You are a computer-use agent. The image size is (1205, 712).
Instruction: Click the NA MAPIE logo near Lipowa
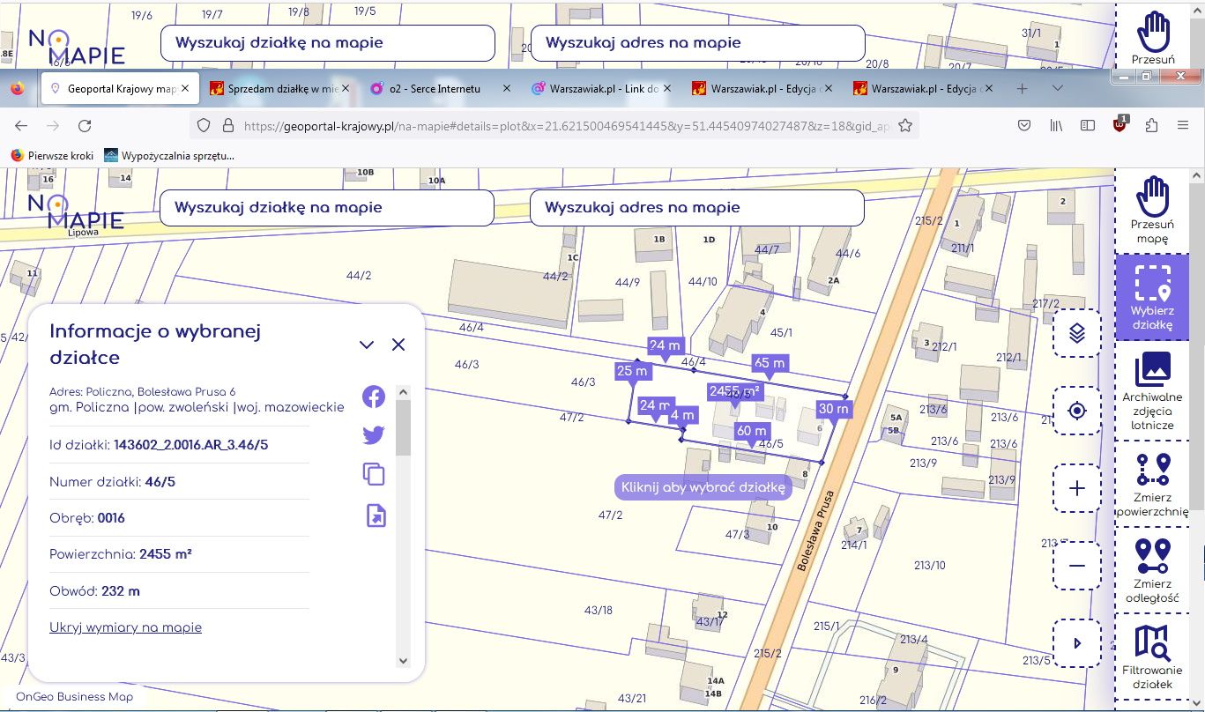coord(76,212)
